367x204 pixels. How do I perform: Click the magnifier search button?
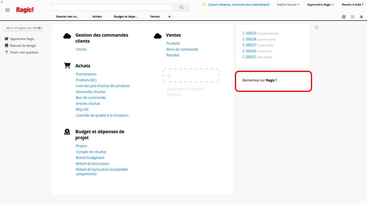pyautogui.click(x=181, y=7)
